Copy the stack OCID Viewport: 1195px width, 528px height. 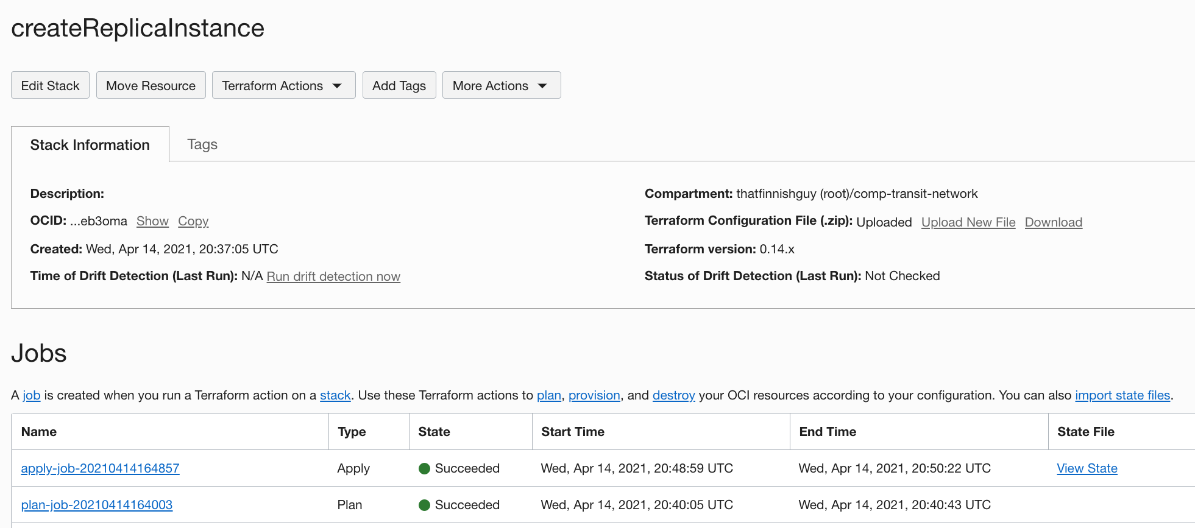coord(193,221)
